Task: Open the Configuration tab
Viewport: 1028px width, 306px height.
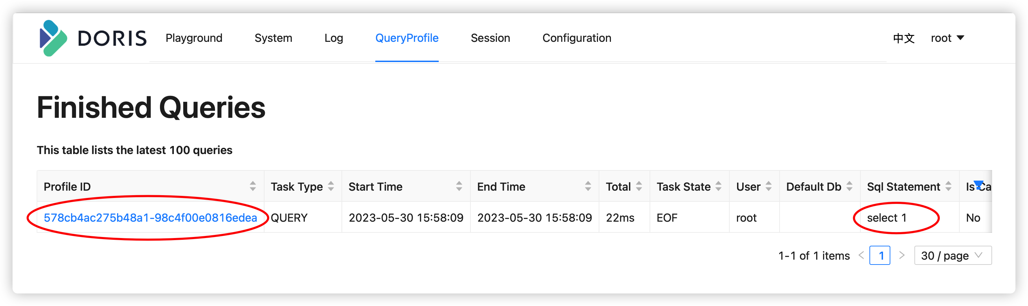Action: tap(577, 38)
